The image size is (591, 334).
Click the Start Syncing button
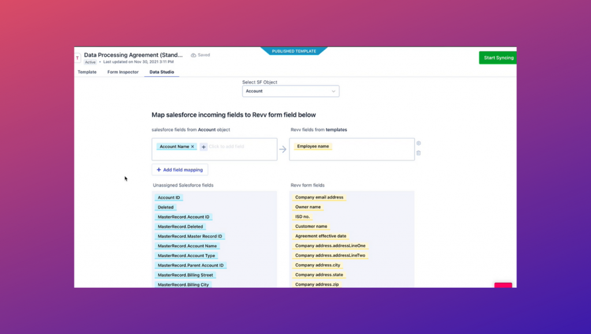(x=498, y=58)
